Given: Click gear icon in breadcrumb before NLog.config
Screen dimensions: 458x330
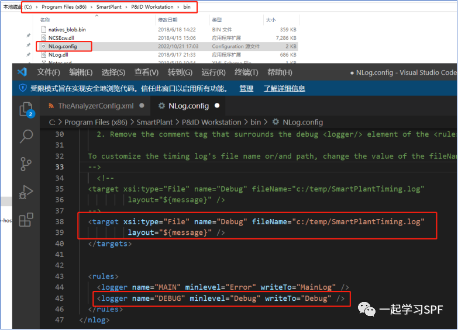Looking at the screenshot, I should coord(276,122).
